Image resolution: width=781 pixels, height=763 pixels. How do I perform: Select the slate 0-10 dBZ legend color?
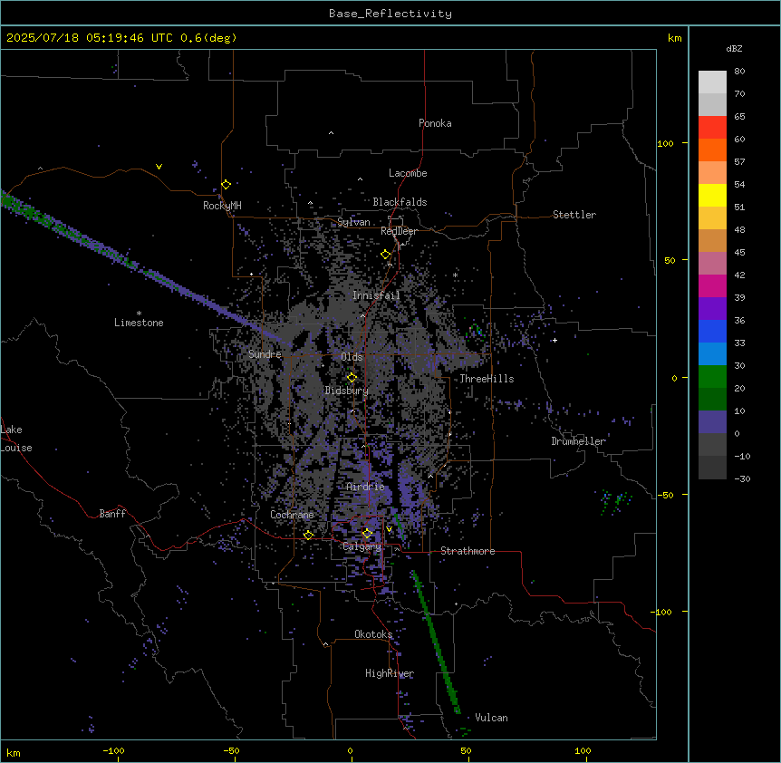[x=712, y=422]
